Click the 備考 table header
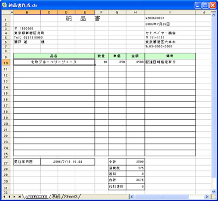 click(170, 56)
